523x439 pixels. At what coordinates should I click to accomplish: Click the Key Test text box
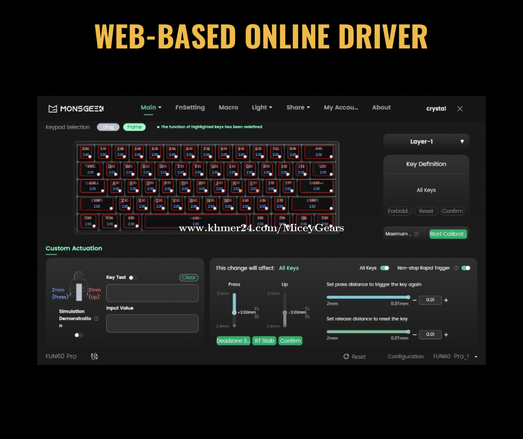tap(152, 293)
